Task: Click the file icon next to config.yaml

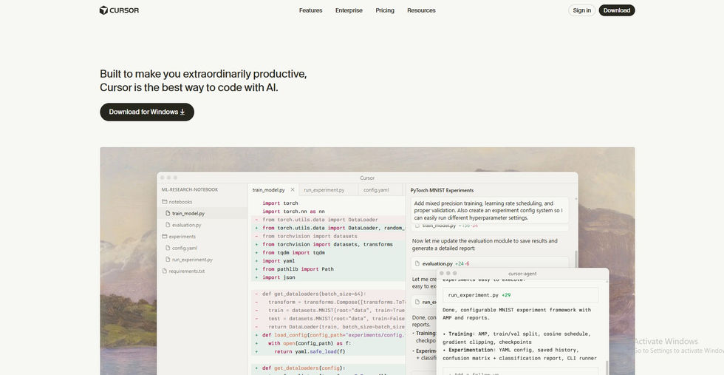Action: [x=168, y=248]
